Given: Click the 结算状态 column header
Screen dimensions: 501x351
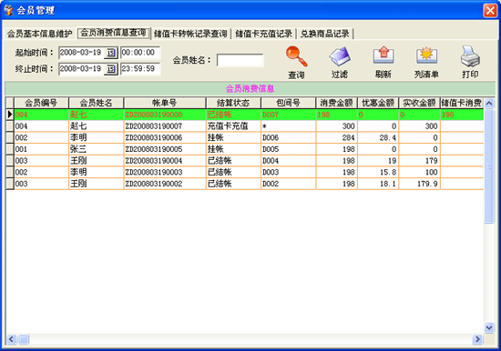Looking at the screenshot, I should click(233, 103).
